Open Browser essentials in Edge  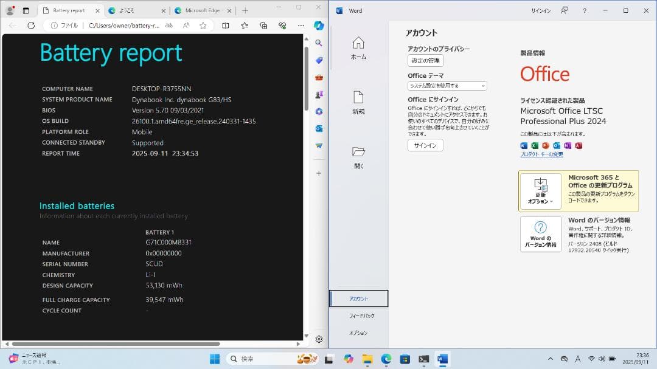tap(281, 26)
